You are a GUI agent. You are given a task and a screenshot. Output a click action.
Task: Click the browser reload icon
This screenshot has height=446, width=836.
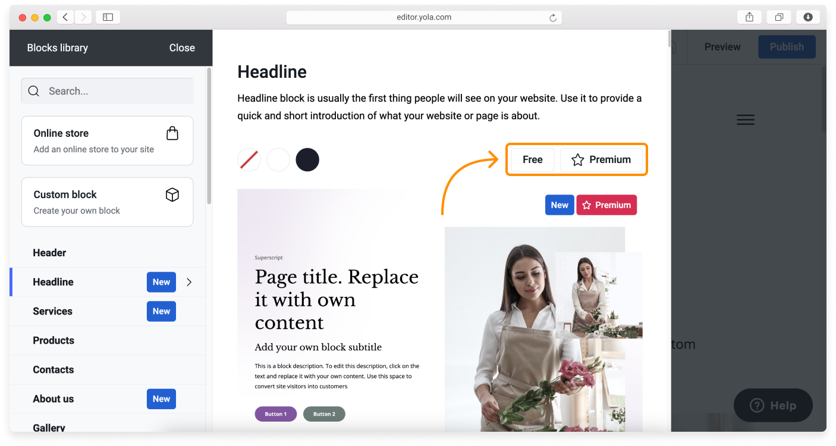(x=552, y=18)
